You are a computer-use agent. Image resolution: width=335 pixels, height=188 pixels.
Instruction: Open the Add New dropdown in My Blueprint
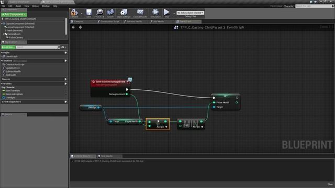(x=8, y=47)
